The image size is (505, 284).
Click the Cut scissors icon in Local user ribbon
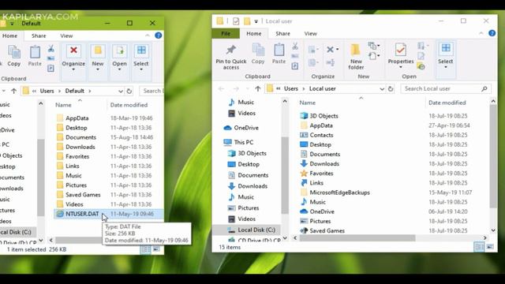pos(295,46)
